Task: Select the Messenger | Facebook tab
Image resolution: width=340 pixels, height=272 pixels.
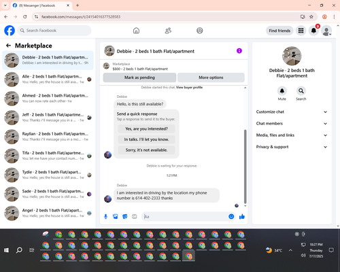Action: coord(41,5)
